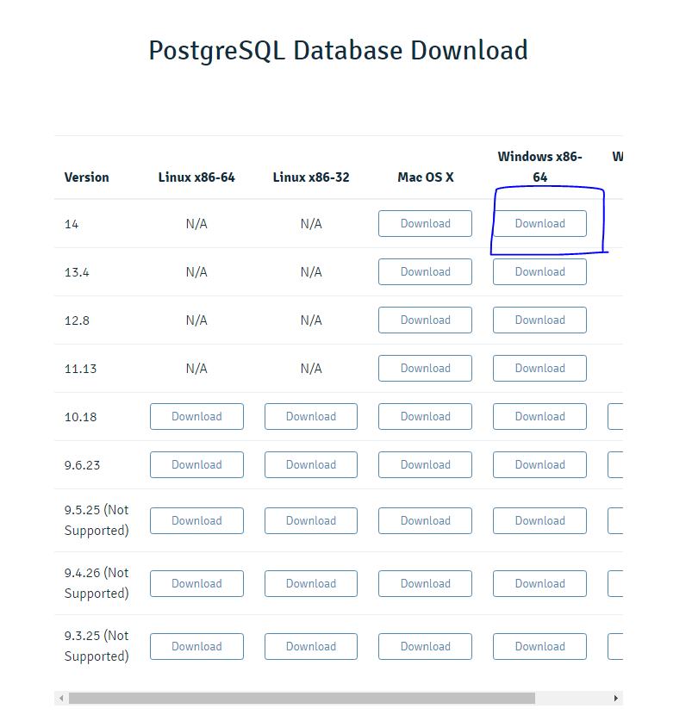Download version 9.5.25 for Linux x86-64
Viewport: 692px width, 715px height.
[196, 521]
